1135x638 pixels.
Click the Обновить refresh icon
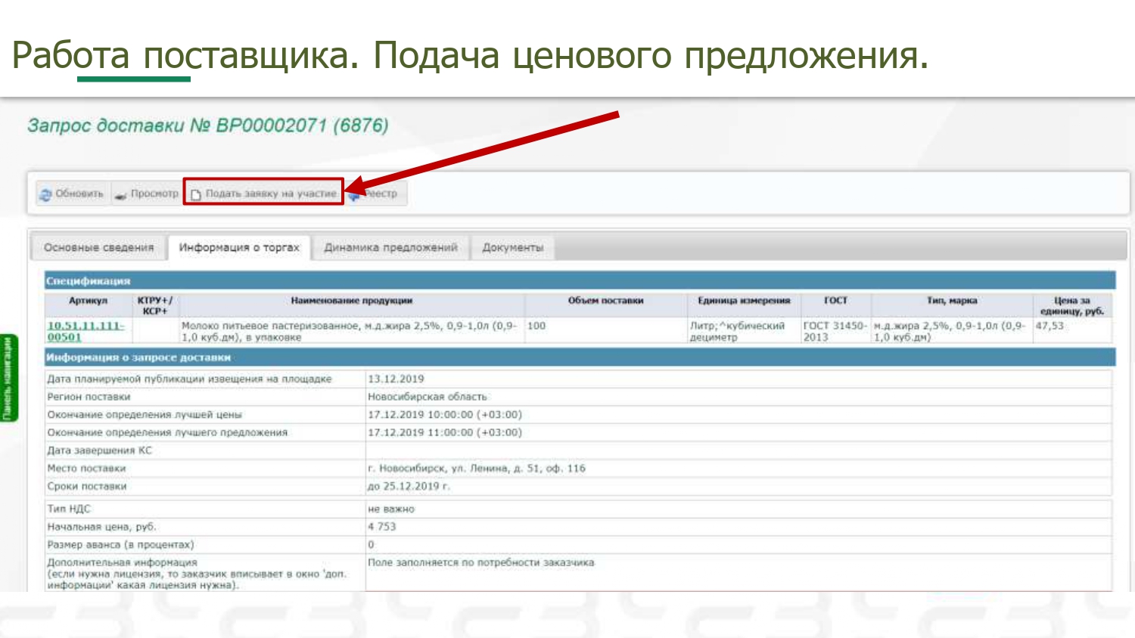[46, 194]
